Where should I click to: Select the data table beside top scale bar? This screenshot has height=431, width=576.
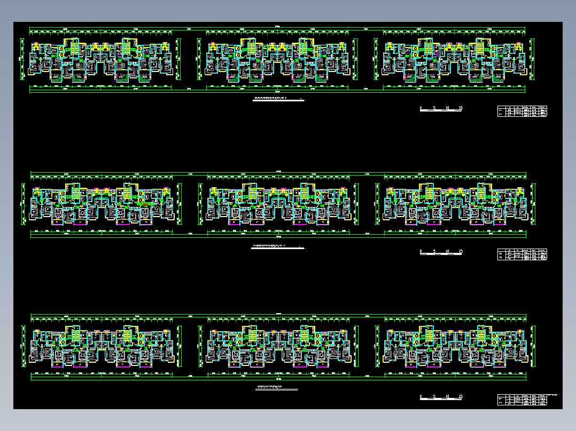tap(523, 111)
